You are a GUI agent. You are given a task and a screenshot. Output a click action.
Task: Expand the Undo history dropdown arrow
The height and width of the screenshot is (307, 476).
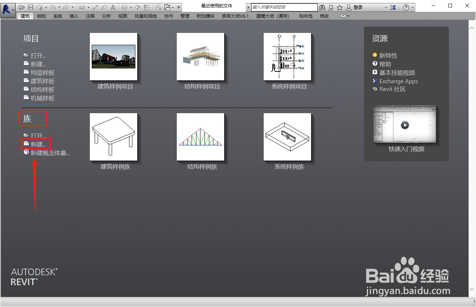[59, 7]
